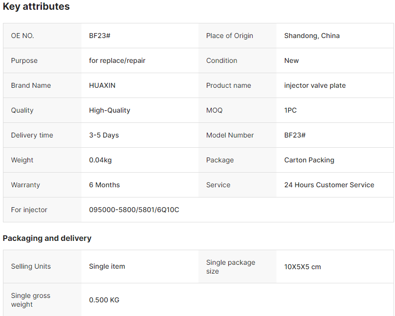Click the MOQ value 1PC

(x=291, y=110)
